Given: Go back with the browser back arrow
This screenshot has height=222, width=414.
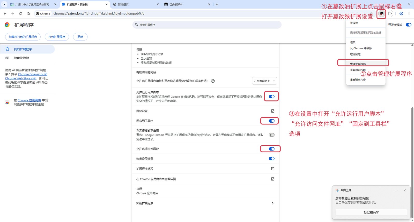Looking at the screenshot, I should 5,13.
